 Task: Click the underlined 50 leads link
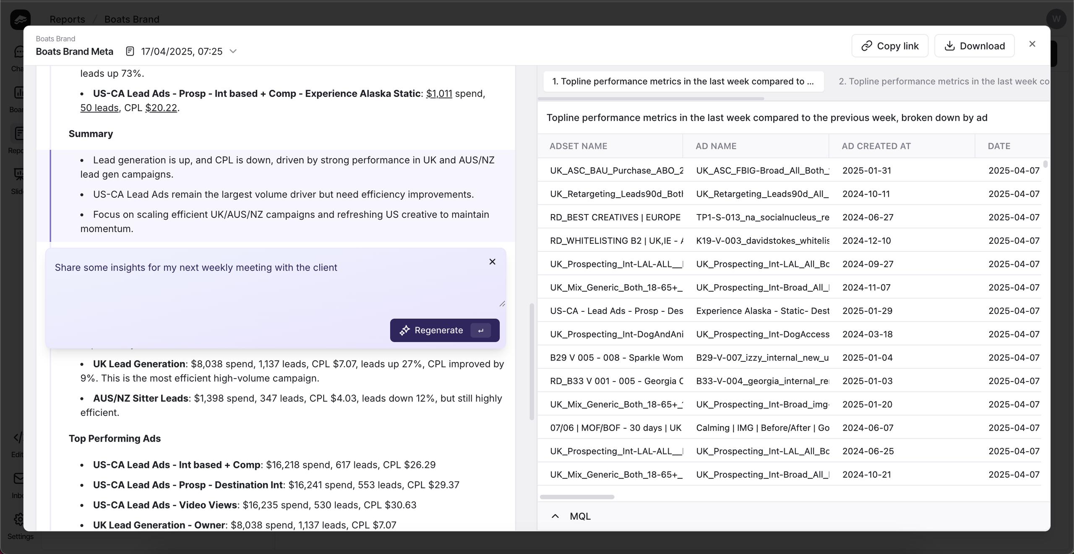[x=99, y=108]
